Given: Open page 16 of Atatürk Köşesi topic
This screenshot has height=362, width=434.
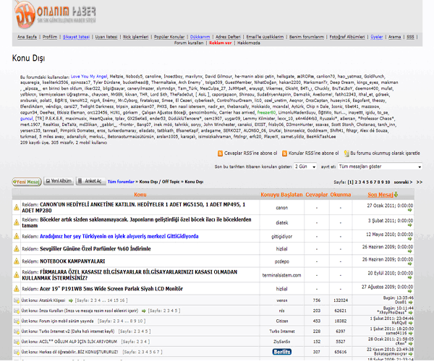Looking at the screenshot, I should click(122, 300).
